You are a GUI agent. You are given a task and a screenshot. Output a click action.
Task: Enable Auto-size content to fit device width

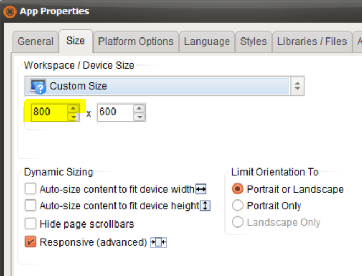[x=30, y=189]
